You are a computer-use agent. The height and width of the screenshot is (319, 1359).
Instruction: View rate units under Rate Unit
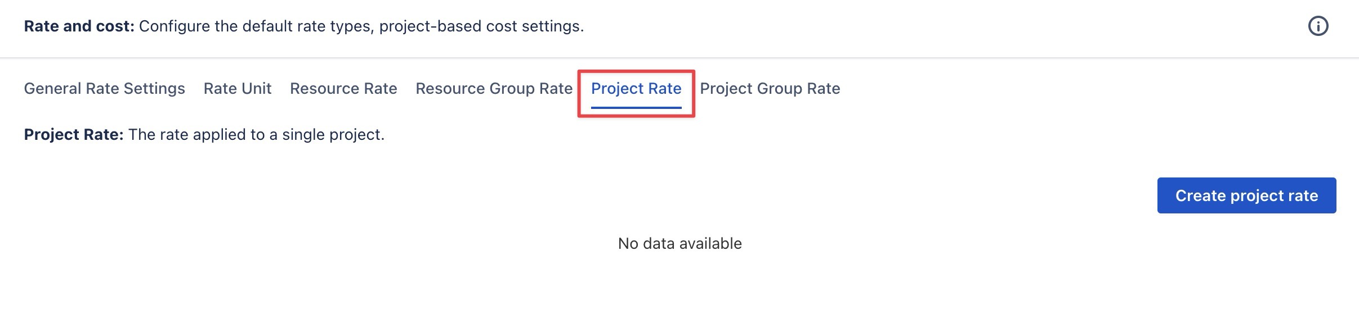(x=237, y=89)
